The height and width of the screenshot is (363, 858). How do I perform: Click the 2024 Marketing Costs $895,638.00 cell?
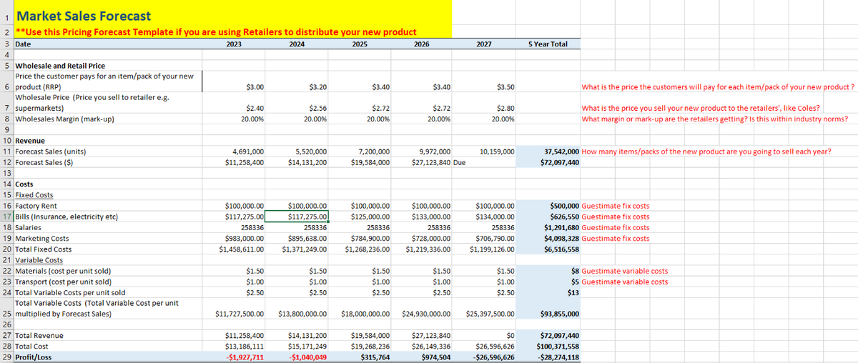tap(307, 238)
